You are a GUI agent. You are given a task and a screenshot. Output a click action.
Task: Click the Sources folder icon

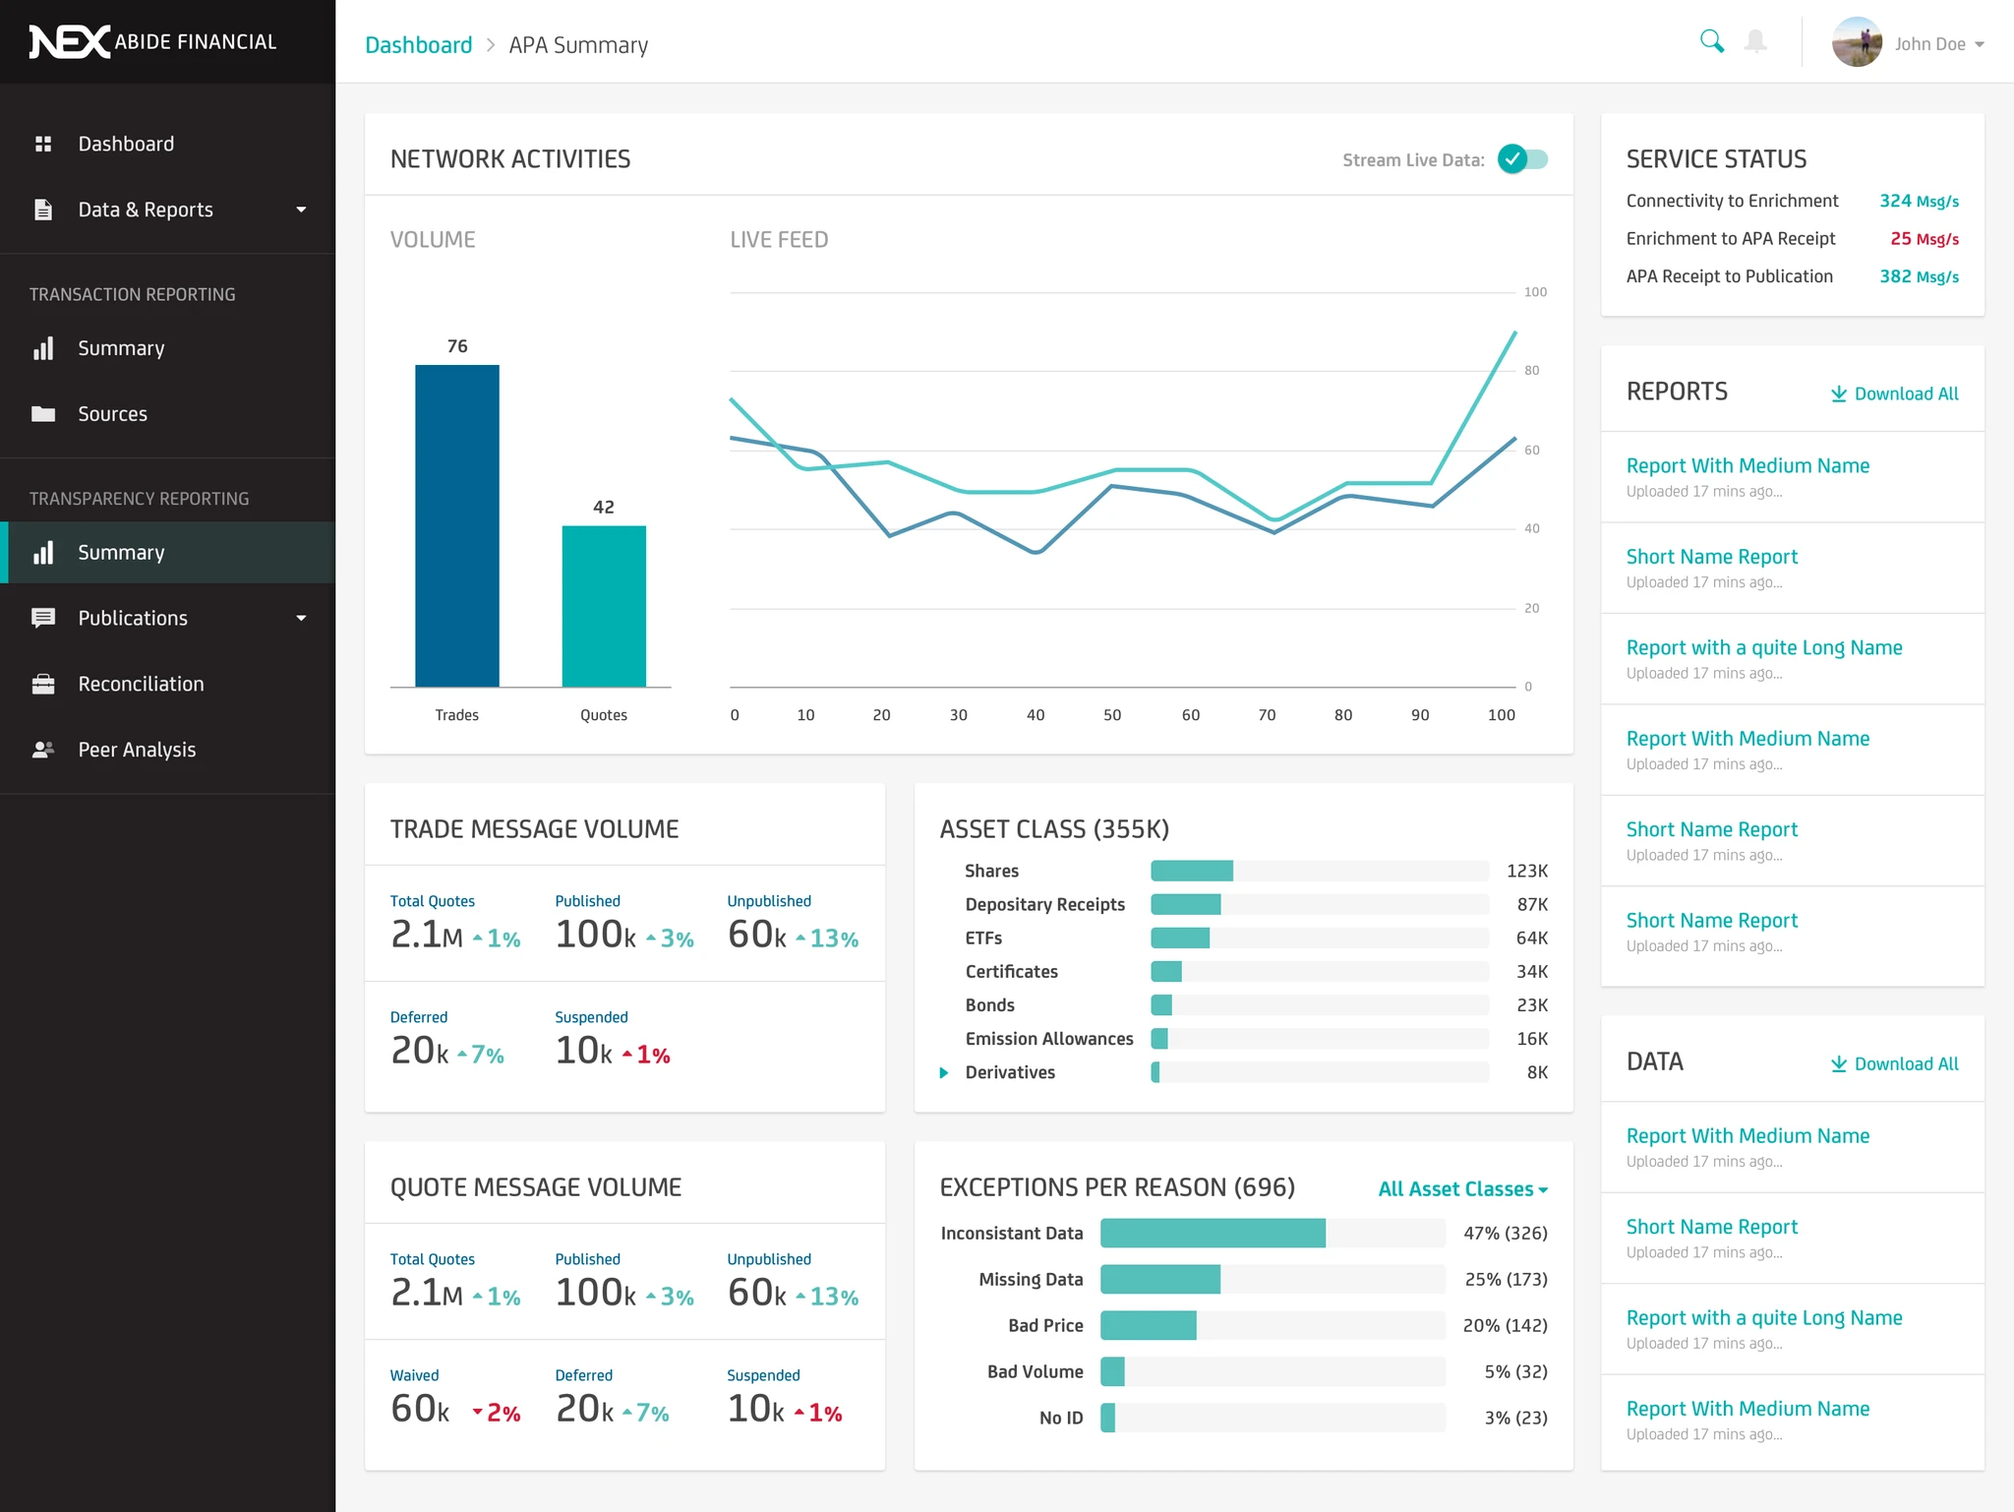[x=43, y=413]
